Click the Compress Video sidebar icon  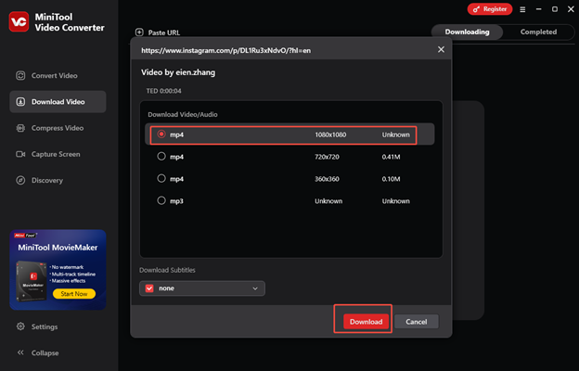coord(20,128)
